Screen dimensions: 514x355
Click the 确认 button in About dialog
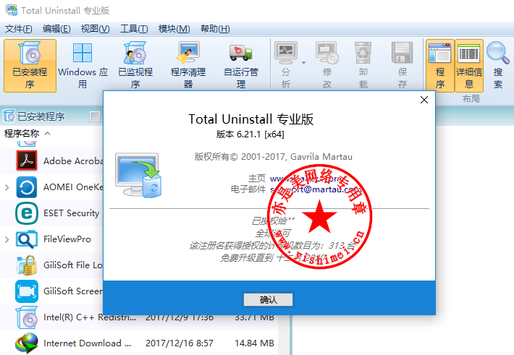tap(268, 299)
